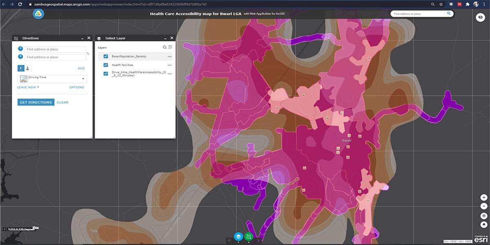Open more options for Health facilities layer
The height and width of the screenshot is (245, 490).
coord(169,65)
